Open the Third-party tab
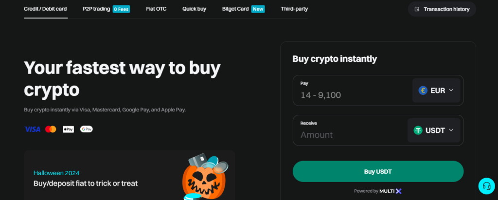Screen dimensions: 498x200 pyautogui.click(x=294, y=9)
